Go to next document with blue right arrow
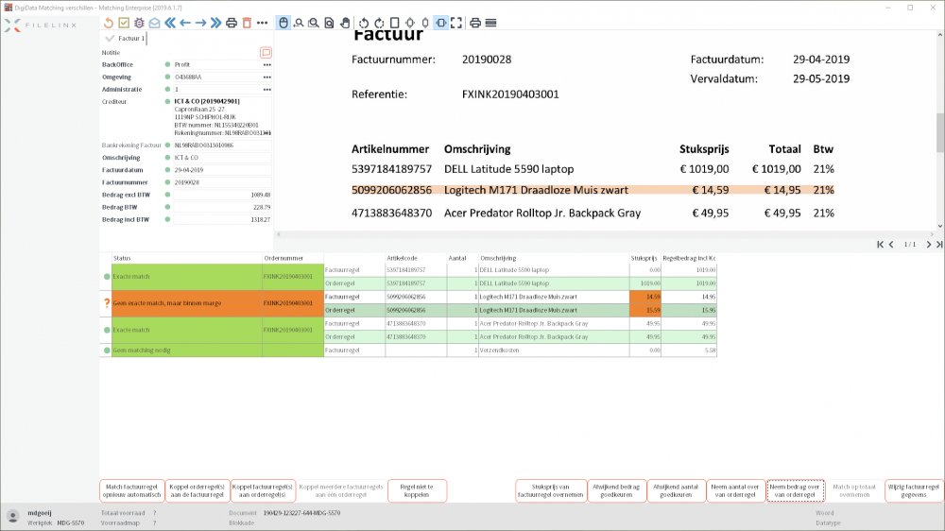The height and width of the screenshot is (531, 945). coord(200,23)
